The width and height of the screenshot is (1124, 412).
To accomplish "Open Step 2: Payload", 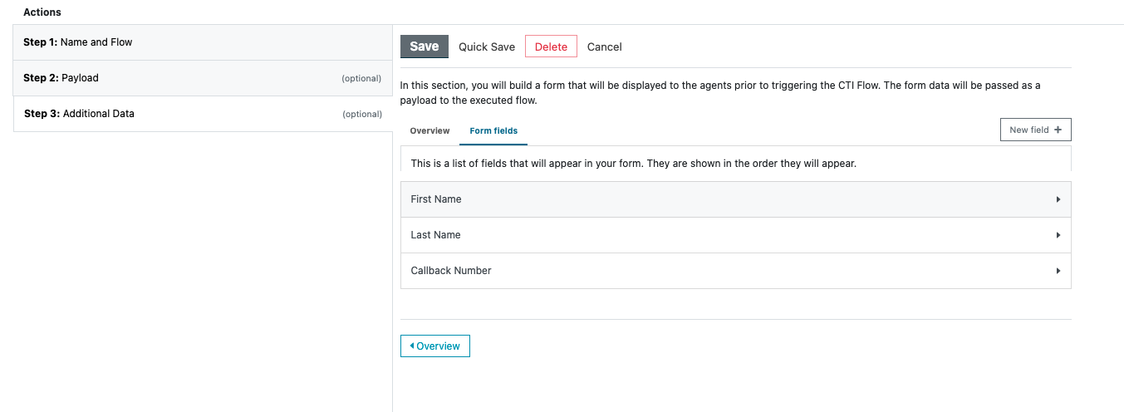I will 203,78.
